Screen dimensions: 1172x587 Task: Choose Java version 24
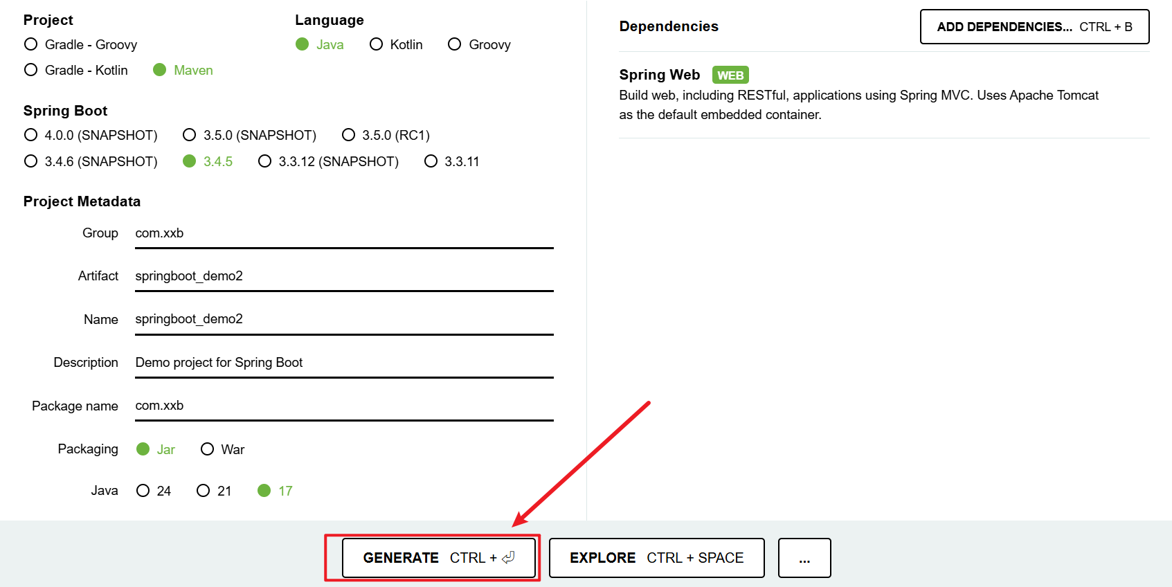click(x=154, y=491)
